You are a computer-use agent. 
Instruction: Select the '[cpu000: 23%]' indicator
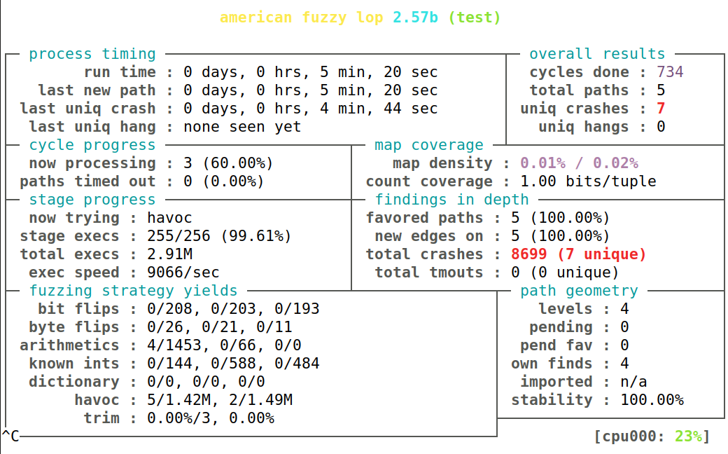click(652, 436)
